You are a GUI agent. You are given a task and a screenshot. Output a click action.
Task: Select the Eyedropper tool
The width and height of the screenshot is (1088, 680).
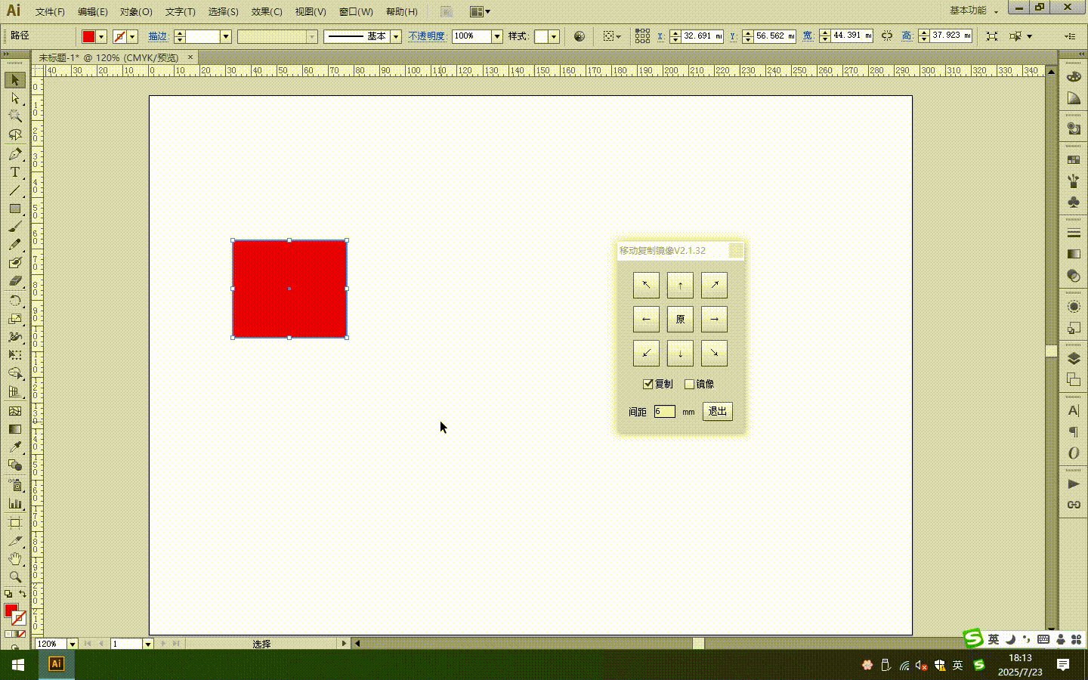pos(15,447)
